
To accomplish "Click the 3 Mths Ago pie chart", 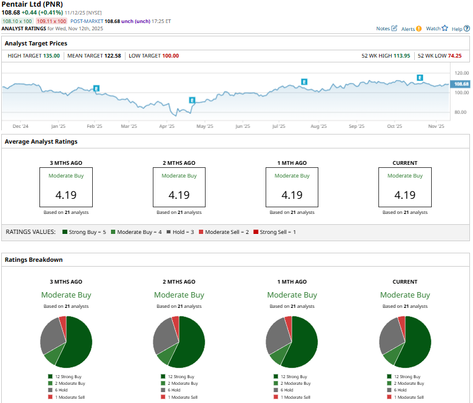I will click(66, 341).
